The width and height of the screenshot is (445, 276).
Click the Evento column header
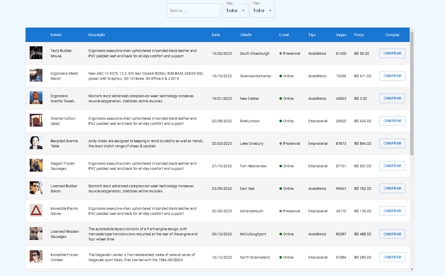click(x=56, y=35)
